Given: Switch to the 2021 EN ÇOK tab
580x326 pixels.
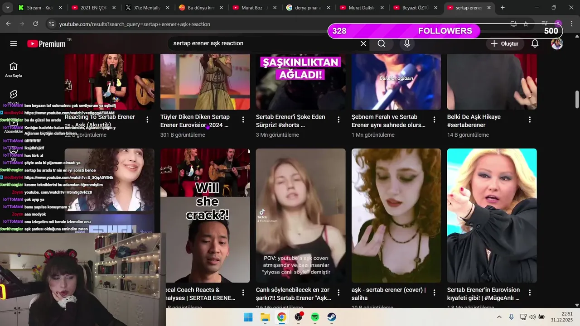Looking at the screenshot, I should click(x=94, y=8).
